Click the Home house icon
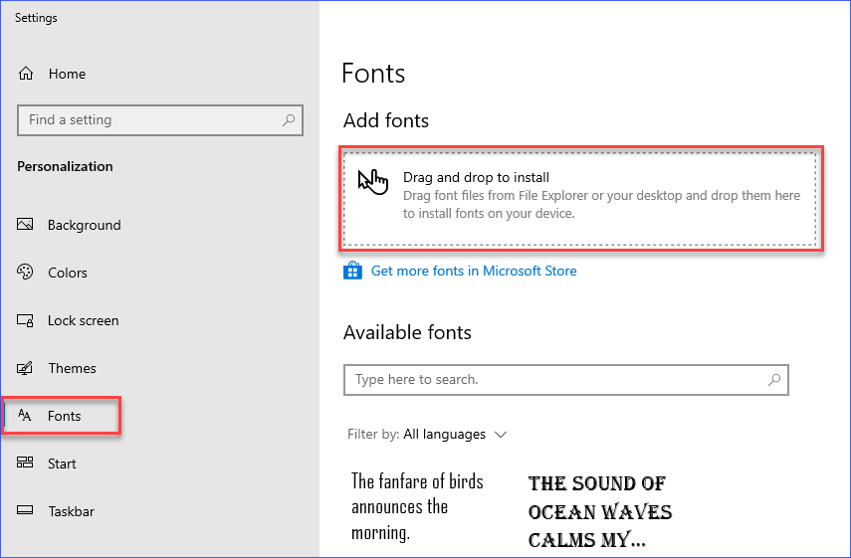851x558 pixels. click(x=26, y=74)
